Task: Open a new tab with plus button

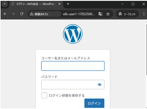Action: pos(68,4)
